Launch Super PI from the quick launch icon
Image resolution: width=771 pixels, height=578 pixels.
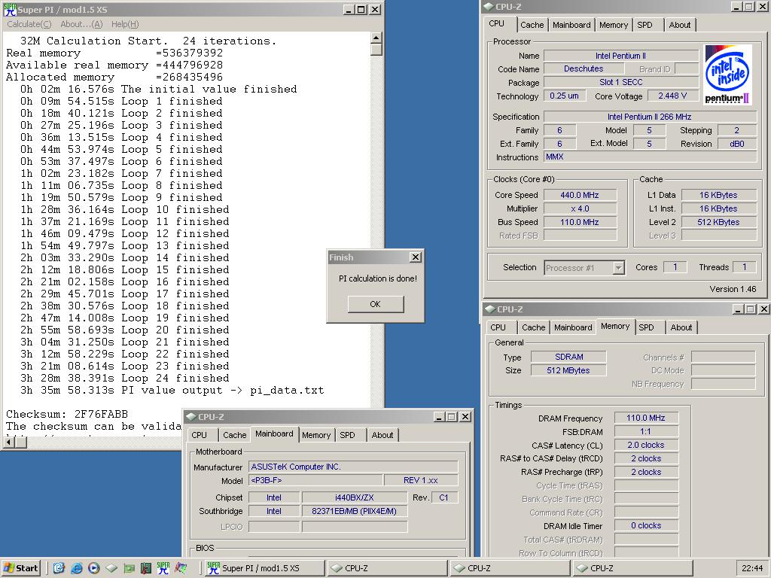[163, 568]
